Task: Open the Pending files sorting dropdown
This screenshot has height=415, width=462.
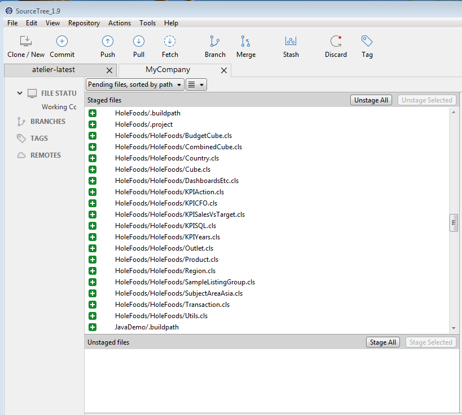Action: point(134,84)
